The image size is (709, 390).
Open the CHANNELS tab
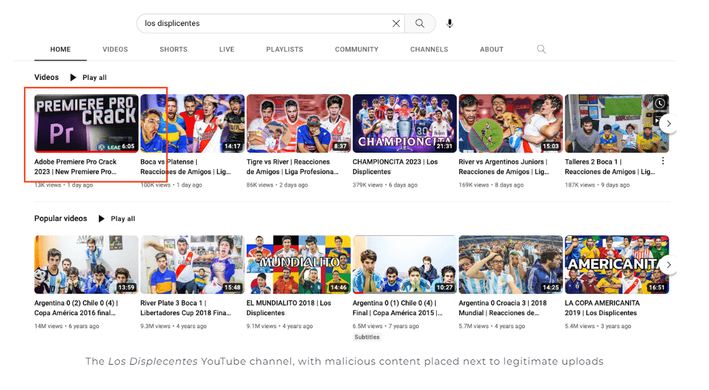pyautogui.click(x=429, y=49)
